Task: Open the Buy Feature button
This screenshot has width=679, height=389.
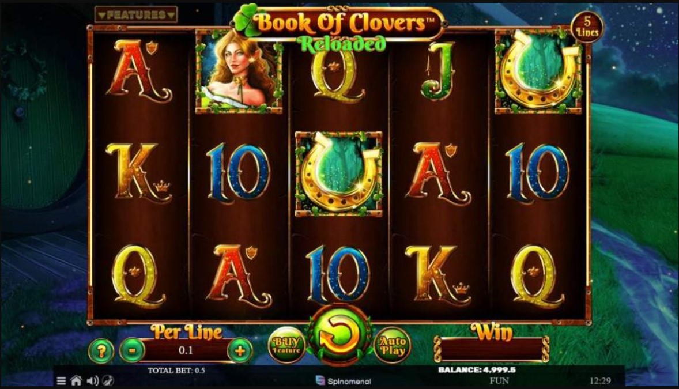Action: point(286,345)
